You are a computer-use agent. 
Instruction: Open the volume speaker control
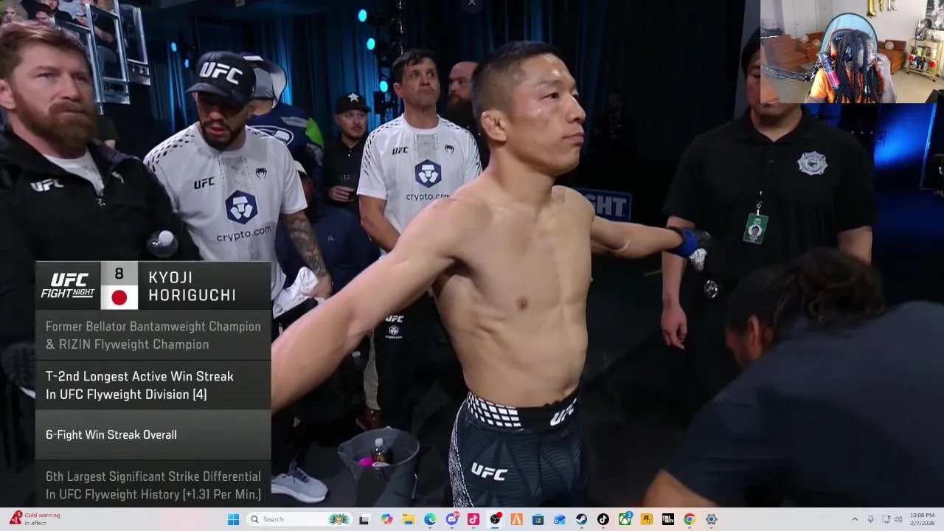[x=898, y=519]
